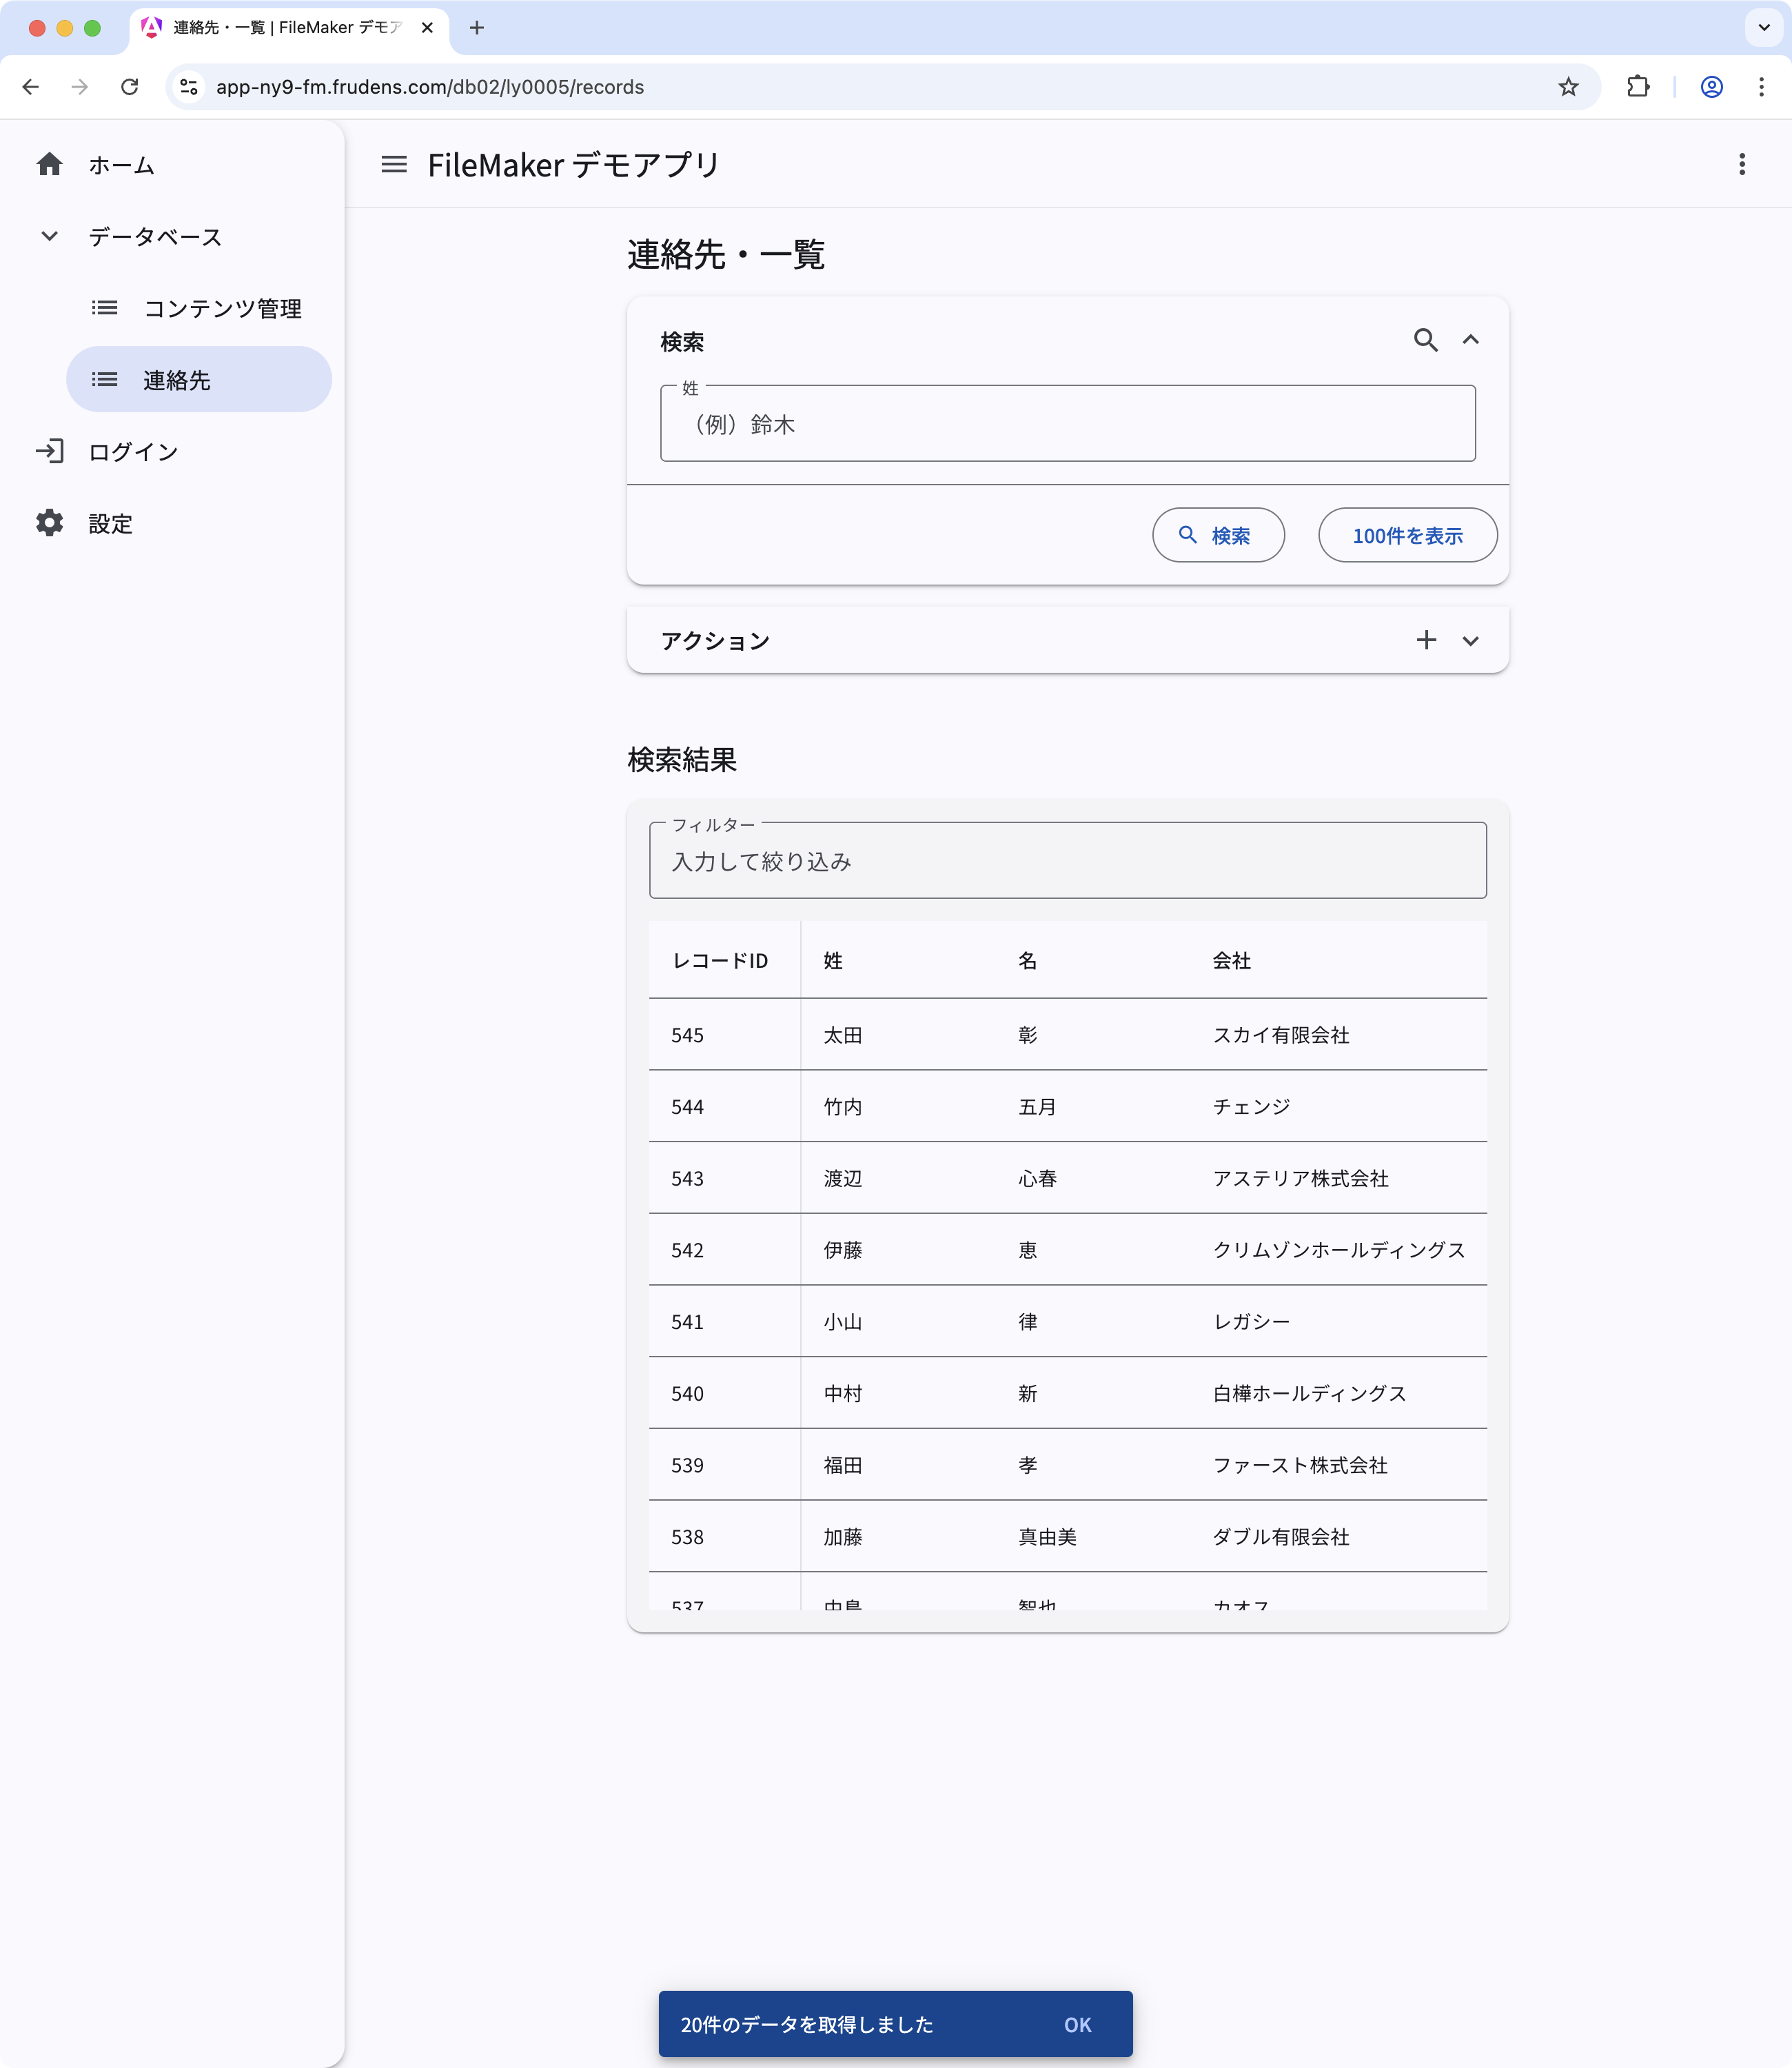1792x2068 pixels.
Task: Click the ファースト株式会社 company cell
Action: [x=1300, y=1465]
